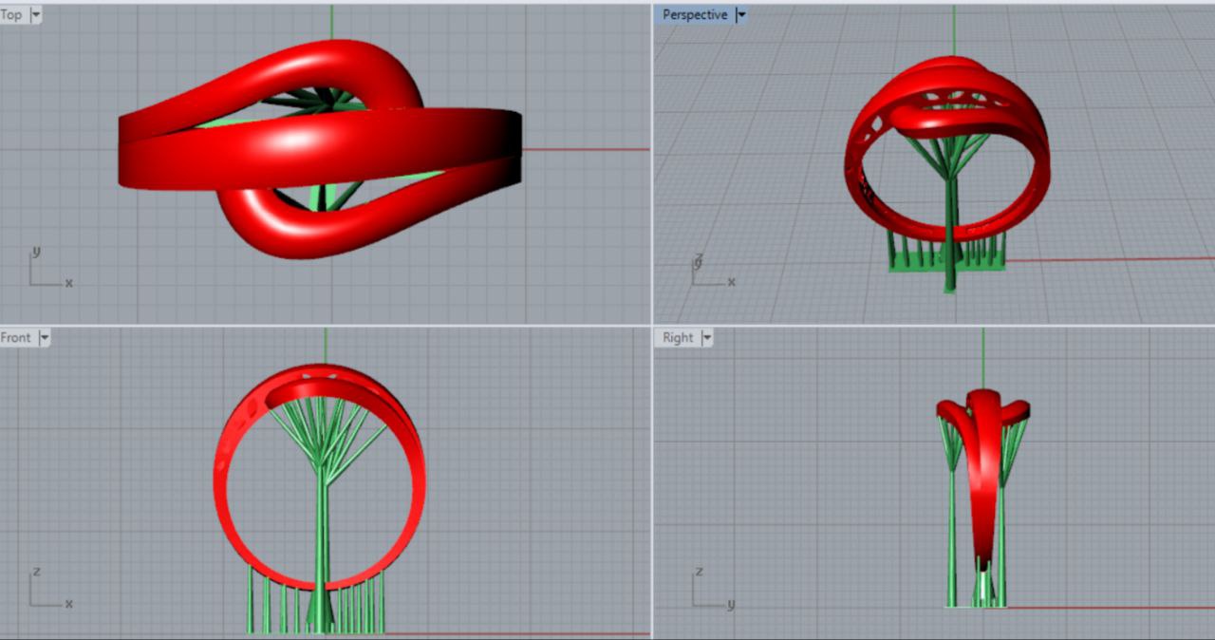Select the red ring in the Right viewport
The image size is (1215, 640).
[x=983, y=475]
